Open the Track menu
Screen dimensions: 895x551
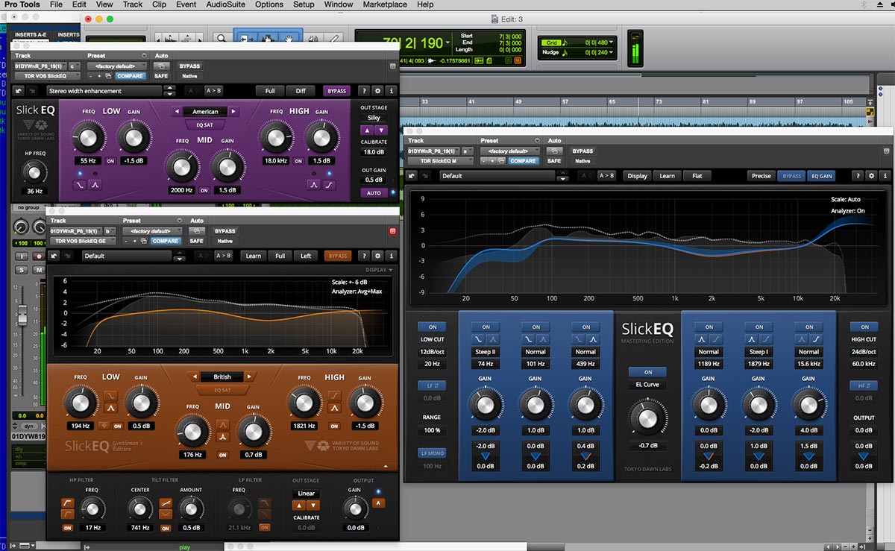133,4
